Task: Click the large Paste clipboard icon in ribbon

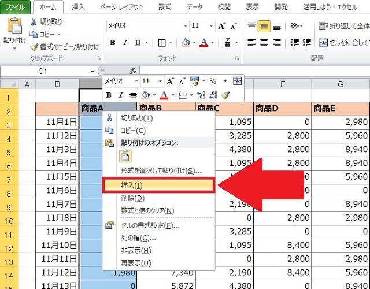Action: 14,25
